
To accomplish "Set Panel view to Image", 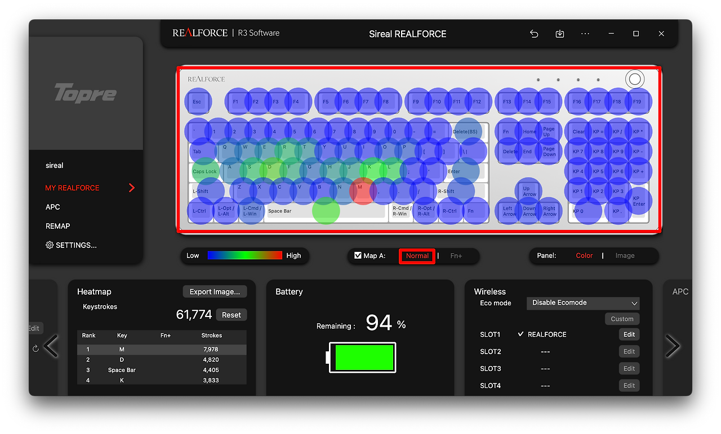I will 625,256.
